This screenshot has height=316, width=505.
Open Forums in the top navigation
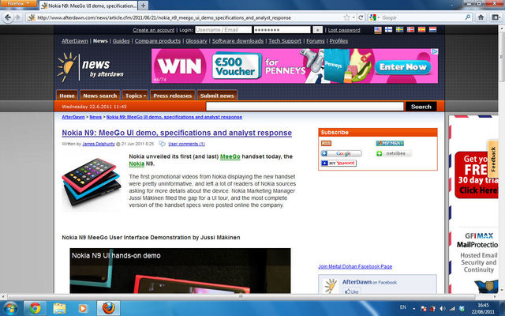(x=316, y=41)
